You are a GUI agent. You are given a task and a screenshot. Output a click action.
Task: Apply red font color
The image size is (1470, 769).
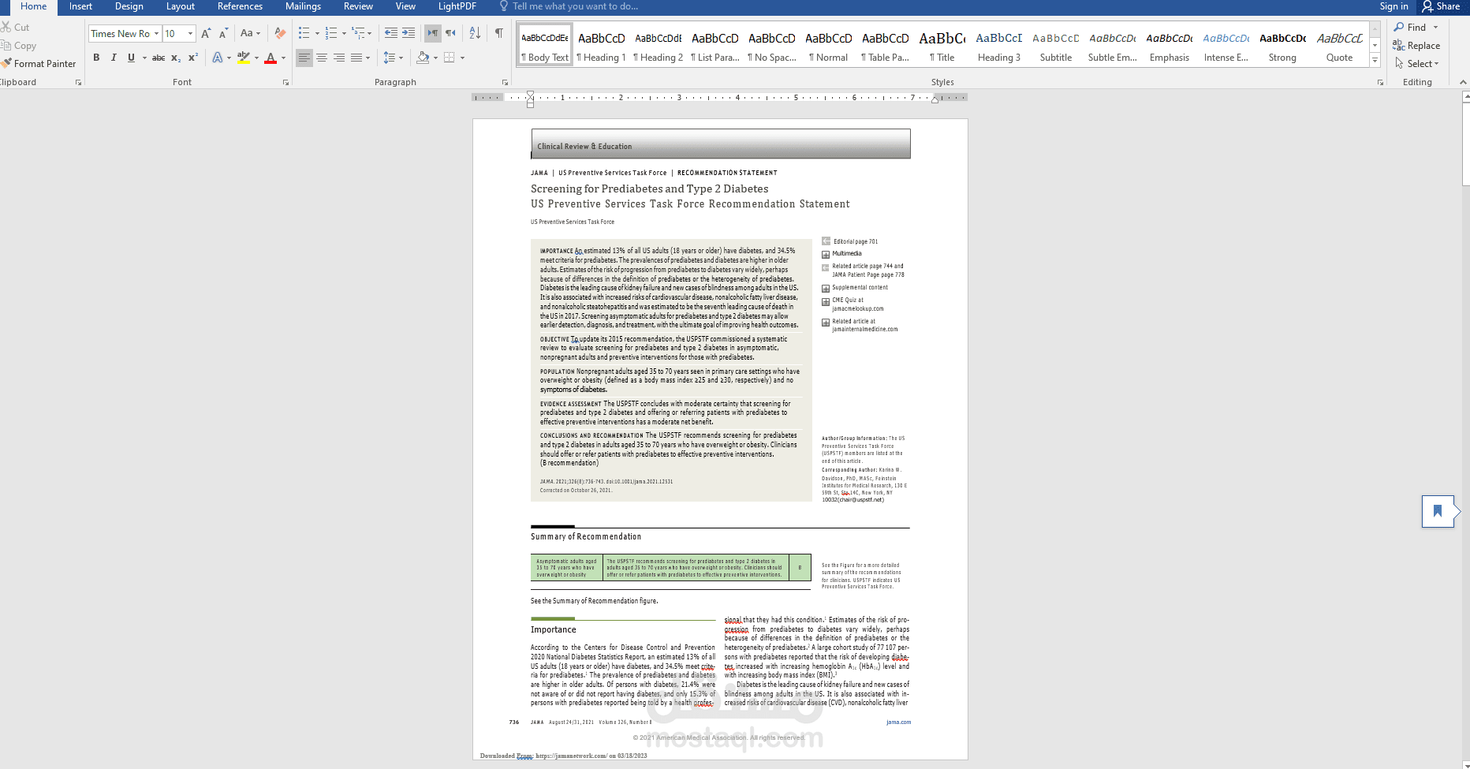pos(270,58)
